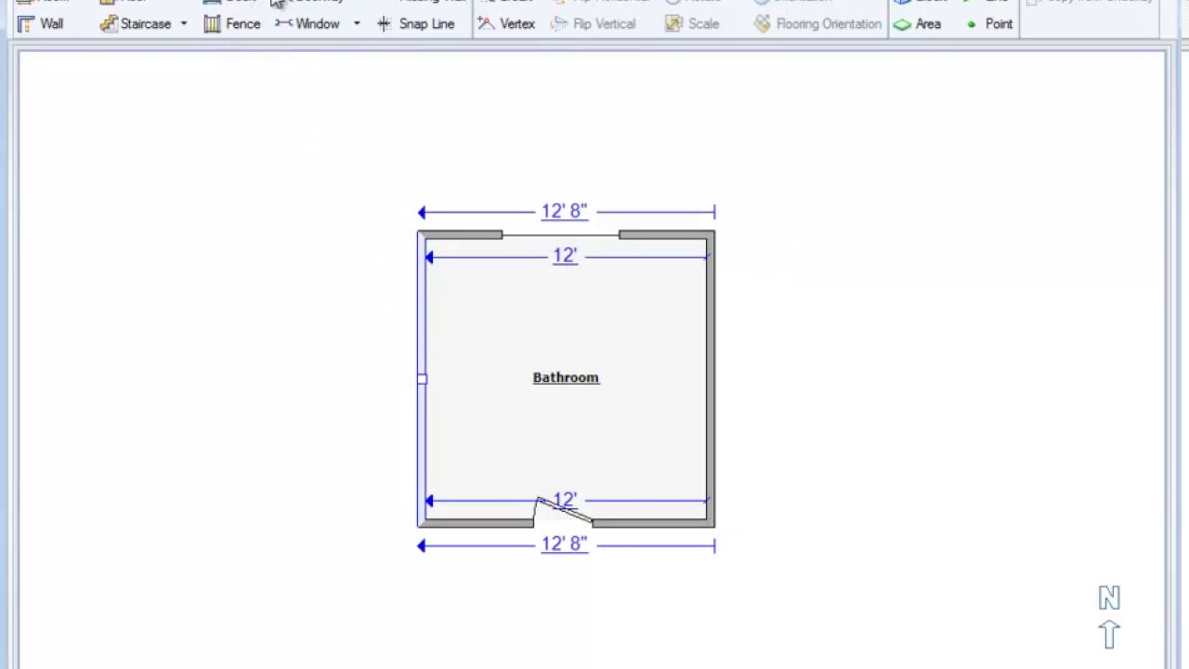The width and height of the screenshot is (1189, 669).
Task: Click the midpoint handle on left wall
Action: click(422, 379)
